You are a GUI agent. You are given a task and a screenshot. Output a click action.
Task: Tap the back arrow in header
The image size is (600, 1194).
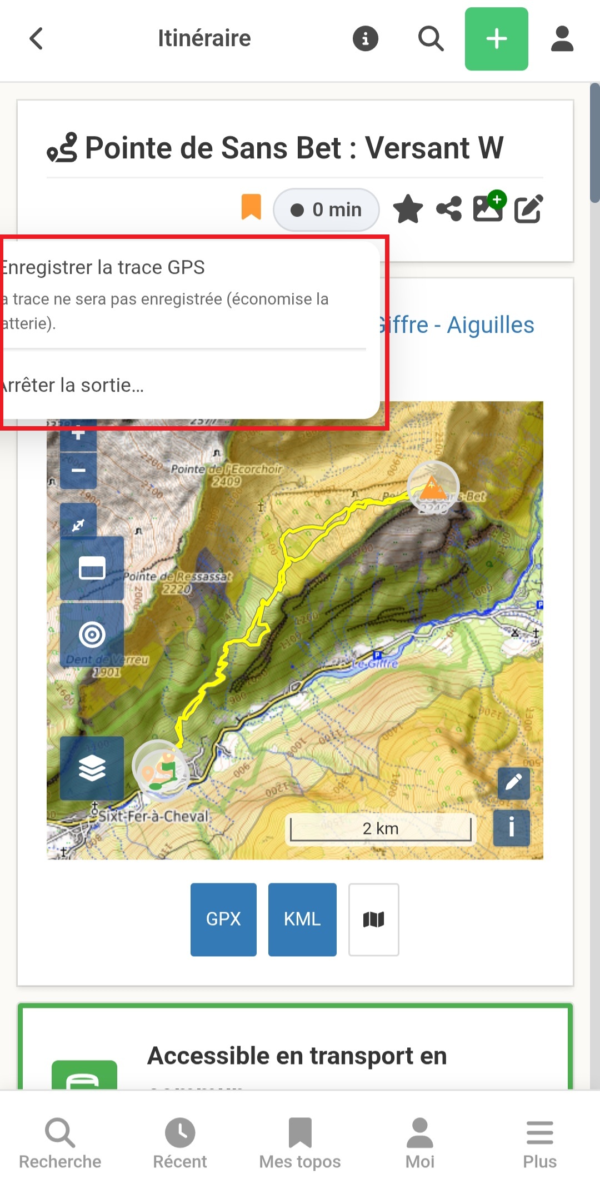[x=36, y=39]
